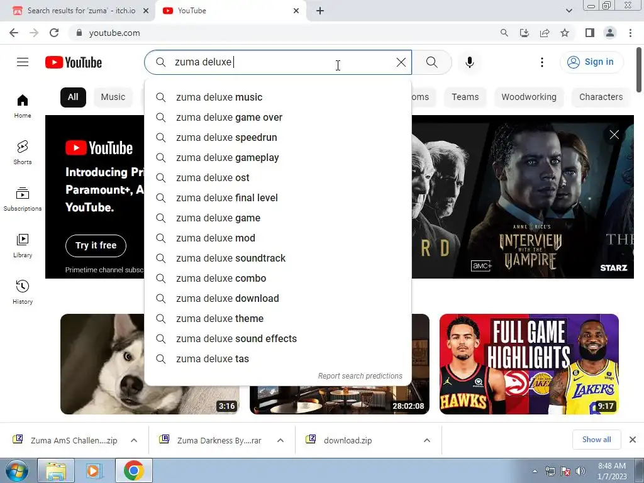Image resolution: width=644 pixels, height=483 pixels.
Task: Clear the search box with X icon
Action: click(x=401, y=62)
